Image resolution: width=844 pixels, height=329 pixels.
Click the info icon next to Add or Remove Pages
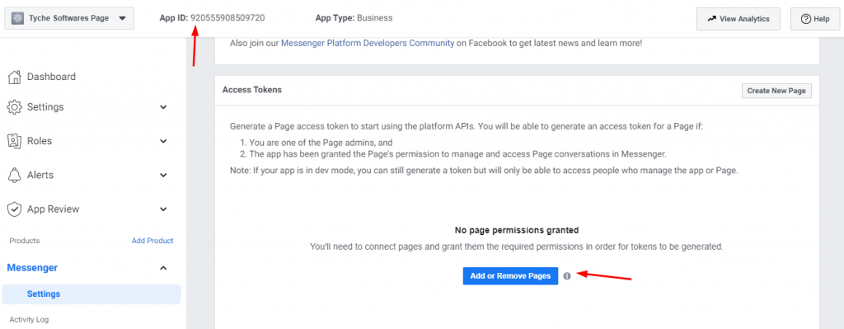click(567, 275)
